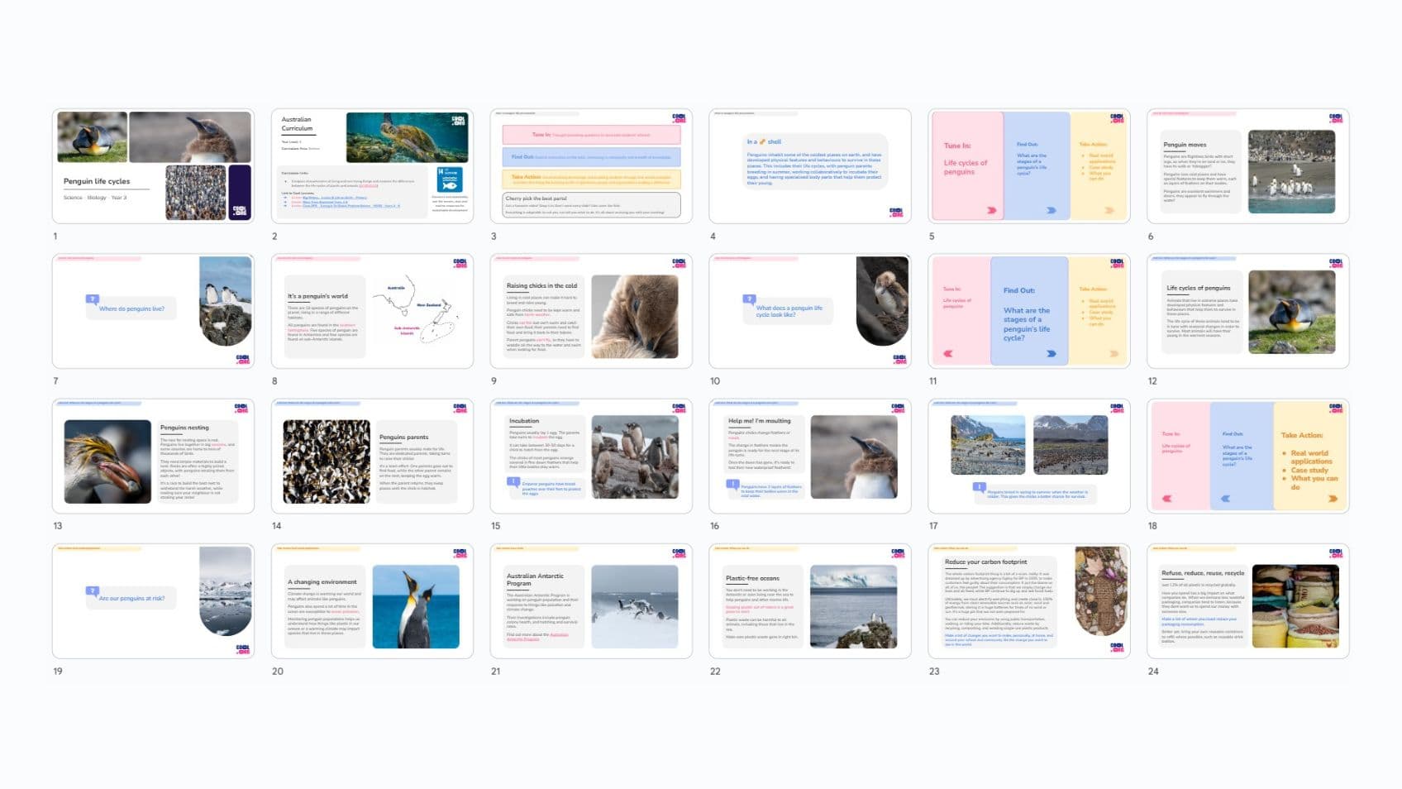Click the blue arrow on slide 5
The height and width of the screenshot is (789, 1402).
[x=1051, y=210]
